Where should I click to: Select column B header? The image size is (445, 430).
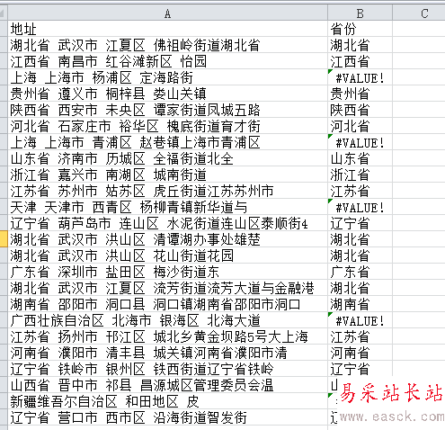point(360,13)
